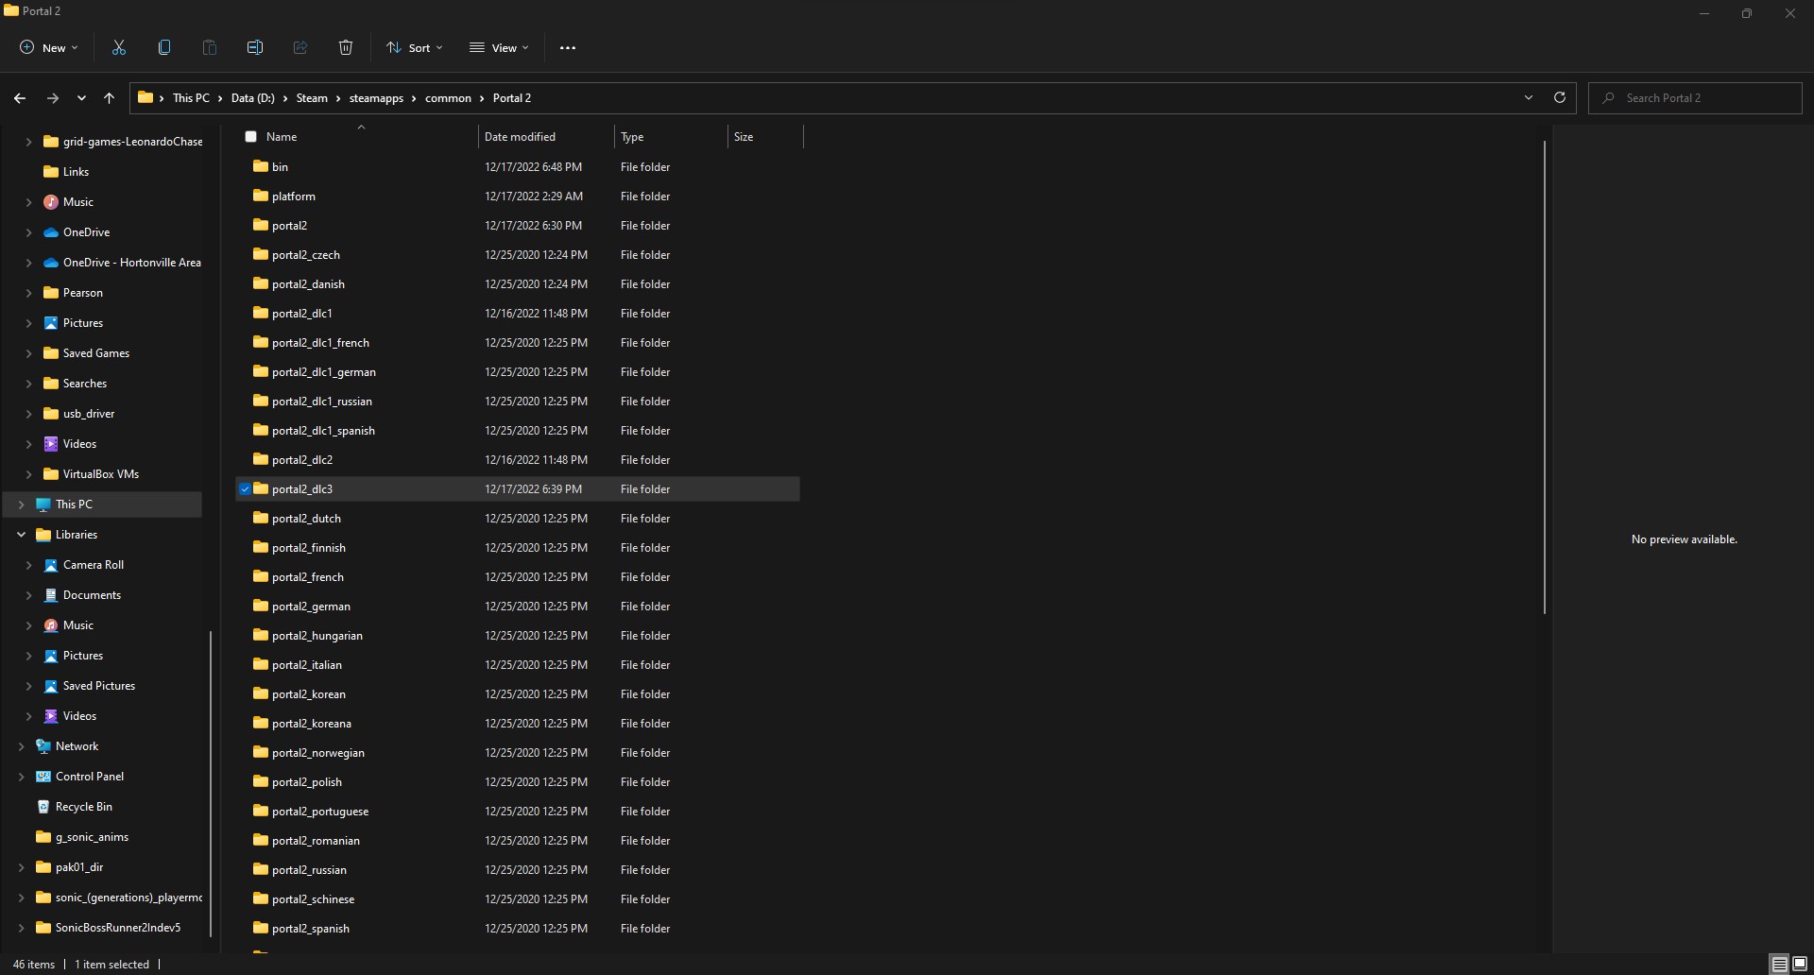Click the Delete trash can icon
The image size is (1814, 975).
coord(346,47)
